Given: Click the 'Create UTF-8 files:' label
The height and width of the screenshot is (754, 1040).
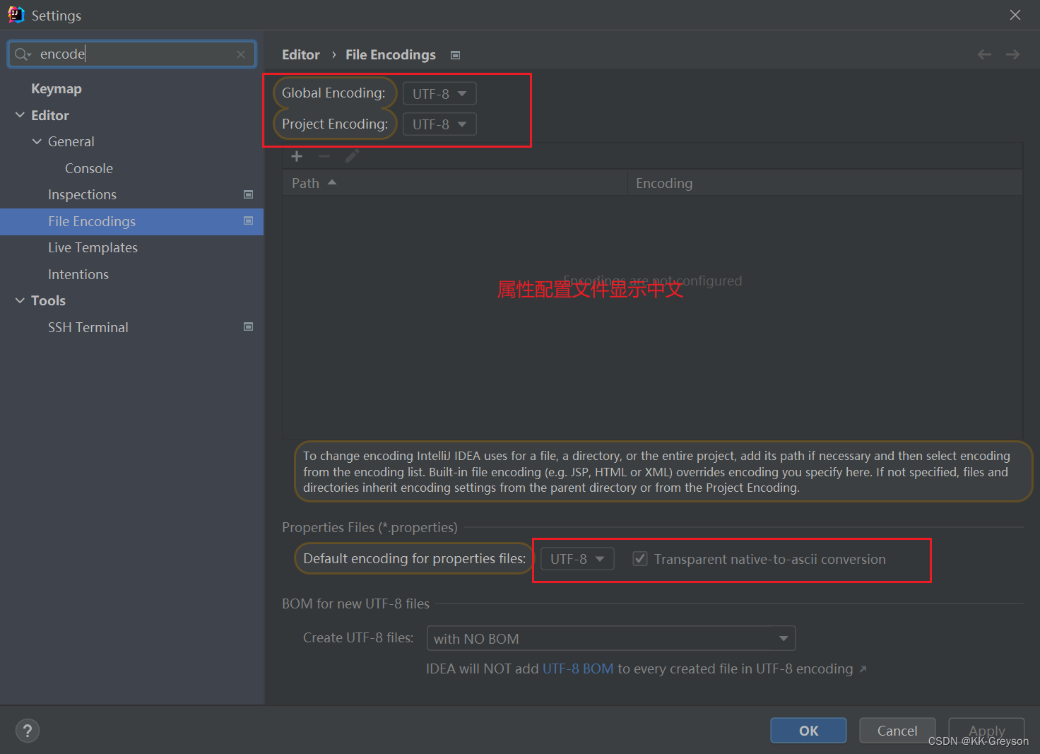Looking at the screenshot, I should (358, 637).
